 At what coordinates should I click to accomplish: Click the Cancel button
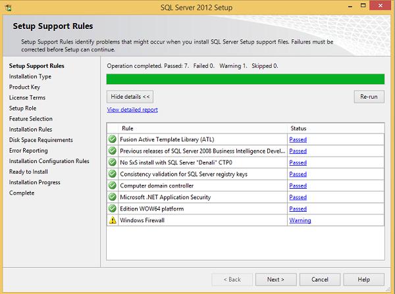point(320,280)
